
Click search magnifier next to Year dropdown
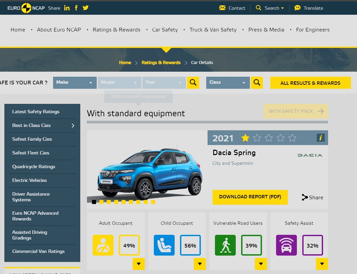click(193, 83)
